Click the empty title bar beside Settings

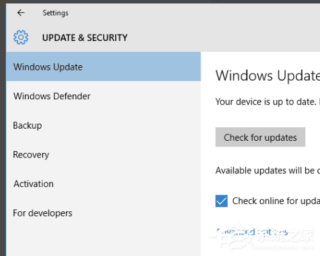(192, 13)
